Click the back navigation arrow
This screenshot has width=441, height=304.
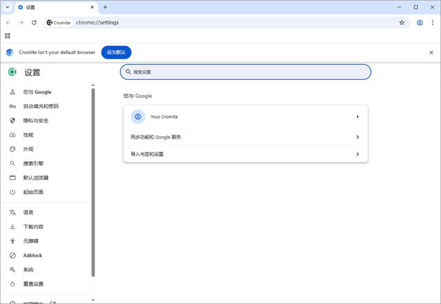pos(8,22)
